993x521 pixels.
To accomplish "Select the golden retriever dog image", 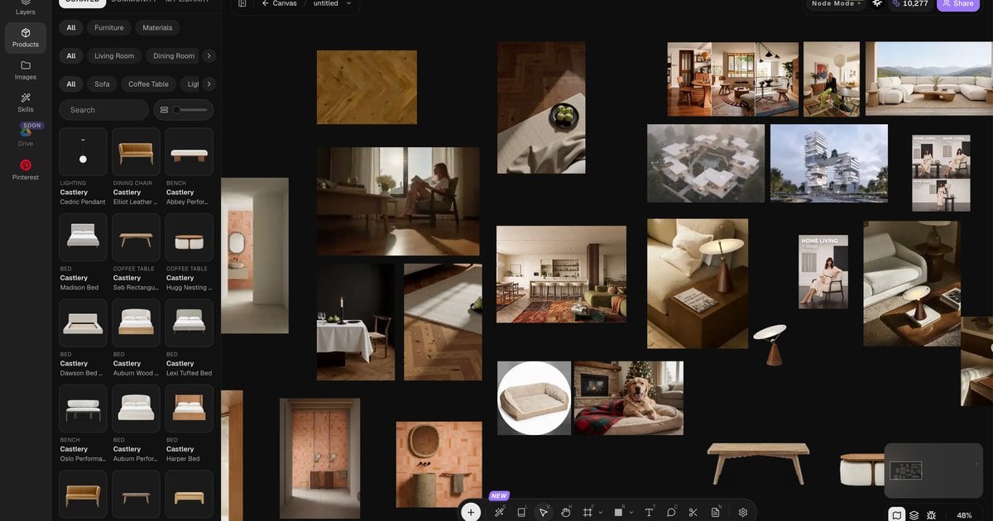I will pos(629,398).
